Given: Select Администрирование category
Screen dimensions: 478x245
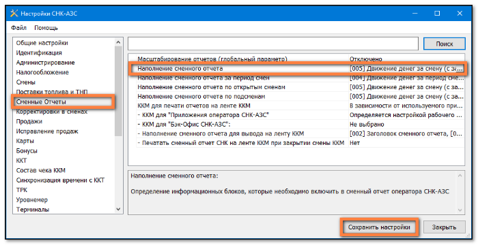Looking at the screenshot, I should 45,63.
